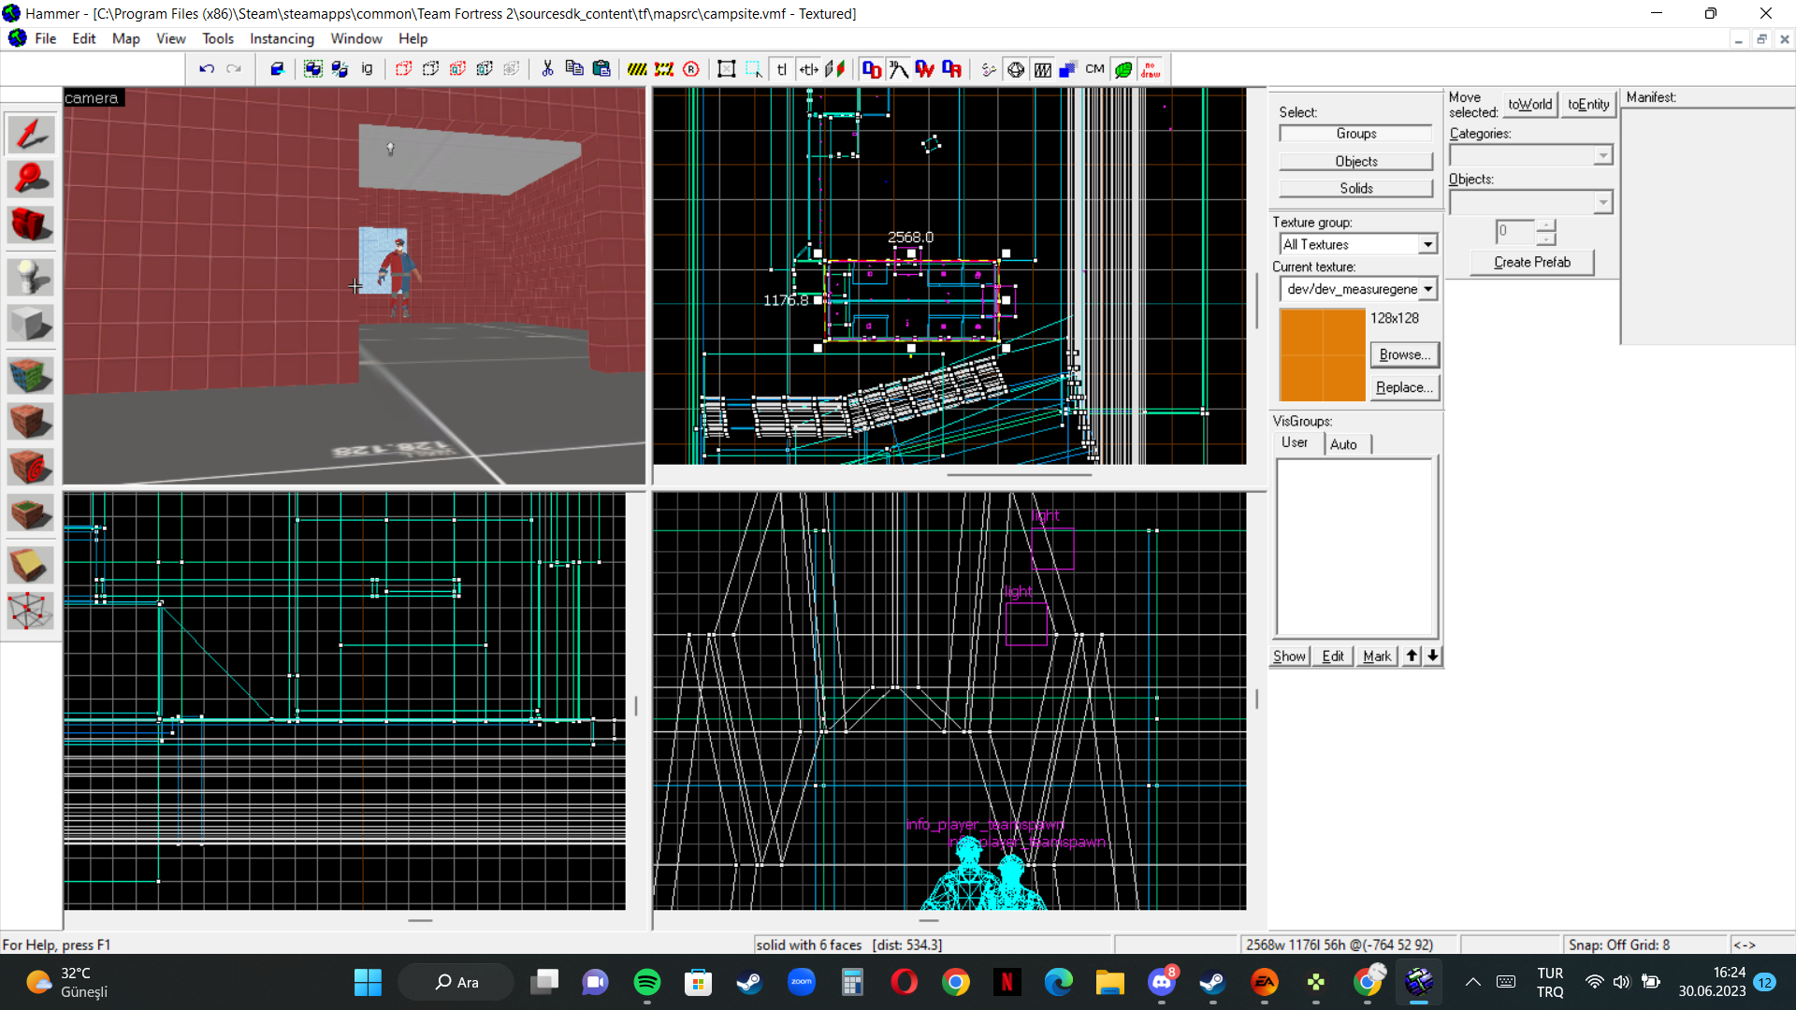1796x1010 pixels.
Task: Switch to the User VisGroups tab
Action: pyautogui.click(x=1295, y=442)
